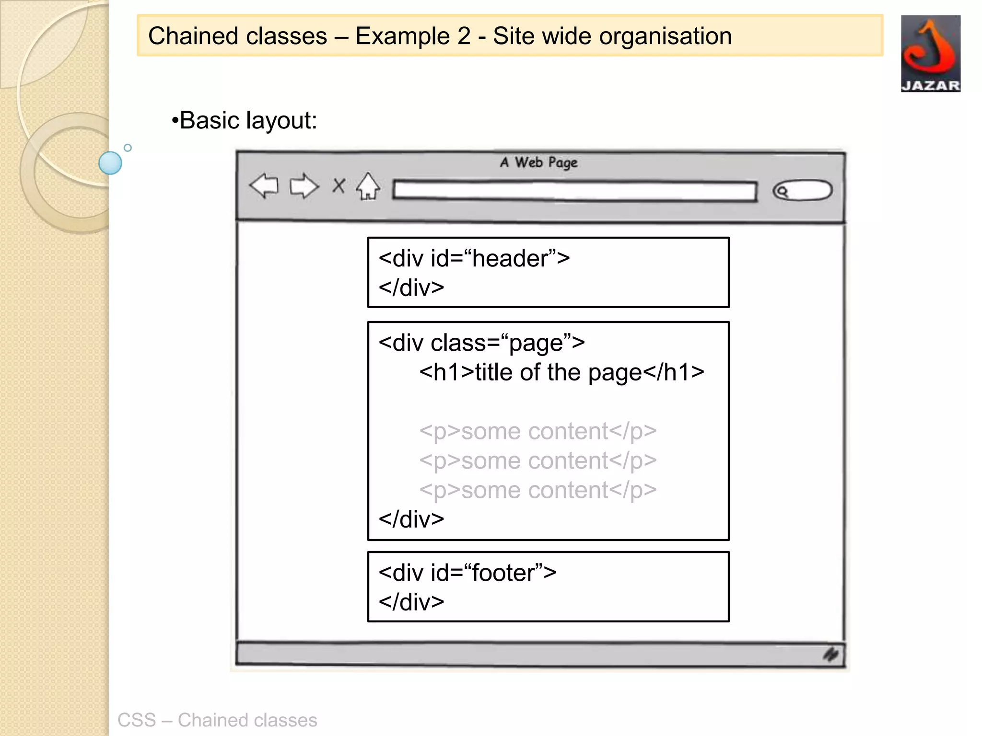This screenshot has height=736, width=982.
Task: Click the closing '</div>' in the footer box
Action: point(411,602)
